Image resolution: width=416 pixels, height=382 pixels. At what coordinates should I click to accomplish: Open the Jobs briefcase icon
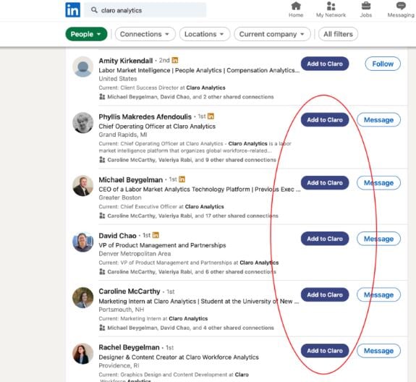(366, 6)
